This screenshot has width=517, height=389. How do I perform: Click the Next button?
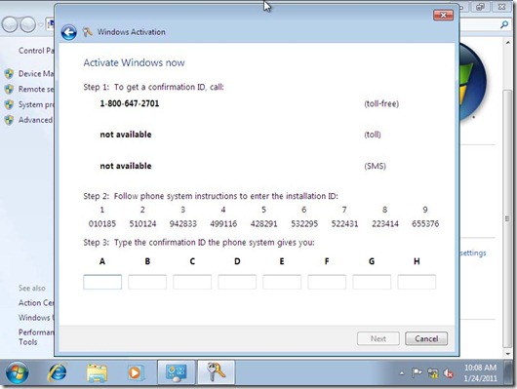point(378,338)
